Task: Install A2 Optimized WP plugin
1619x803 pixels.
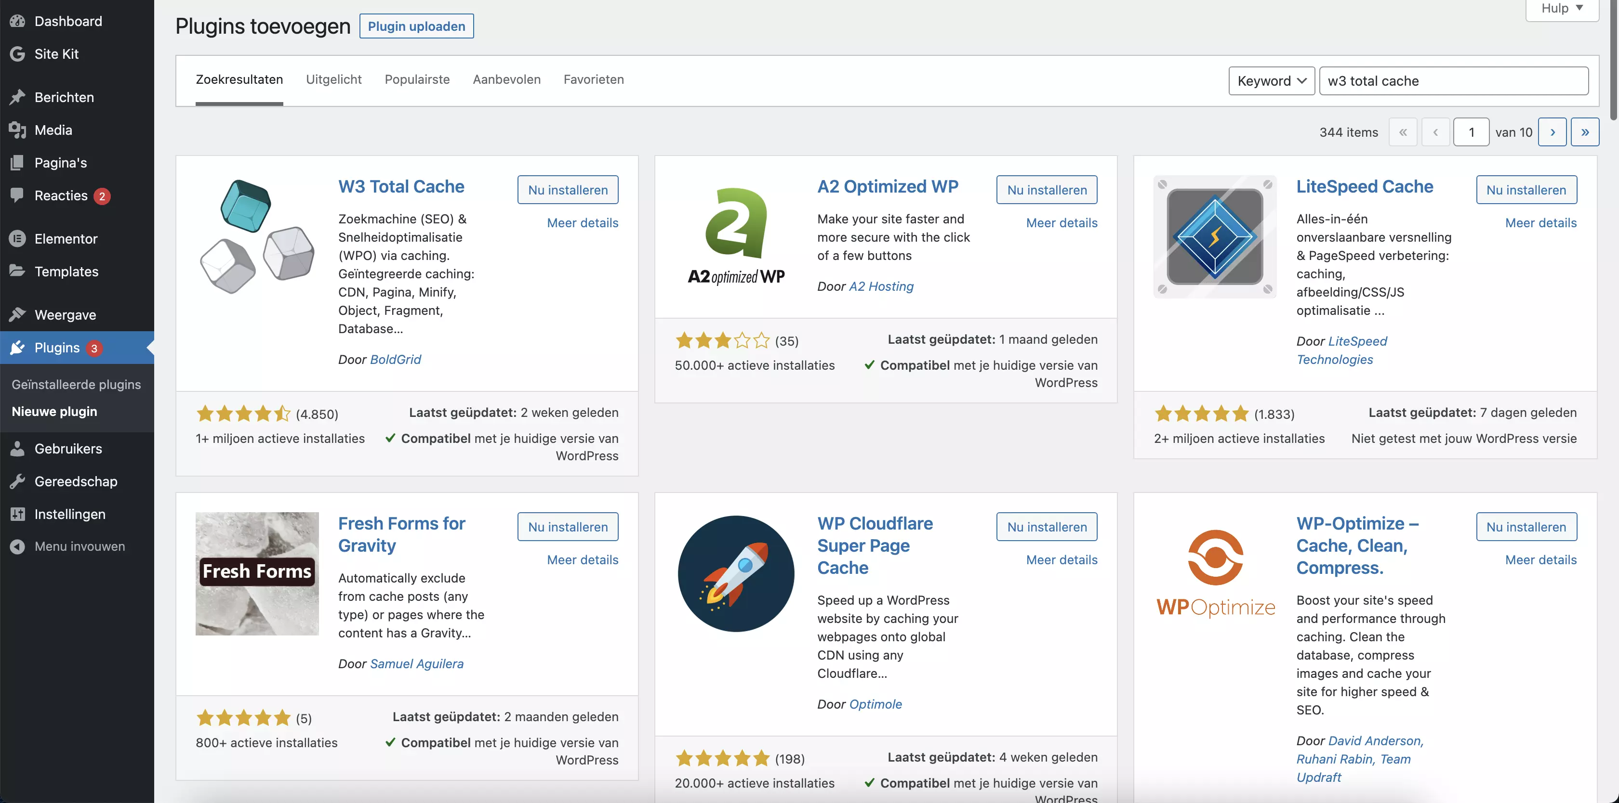Action: click(x=1047, y=190)
